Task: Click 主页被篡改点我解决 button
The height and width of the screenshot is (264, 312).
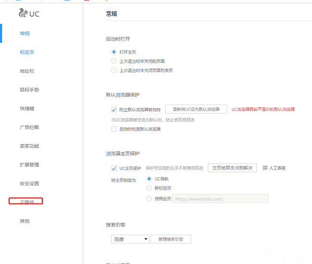Action: (232, 168)
